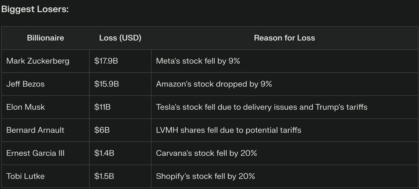Screen dimensions: 419x189
Task: Click the Amazon's stock dropped reason
Action: click(x=214, y=84)
